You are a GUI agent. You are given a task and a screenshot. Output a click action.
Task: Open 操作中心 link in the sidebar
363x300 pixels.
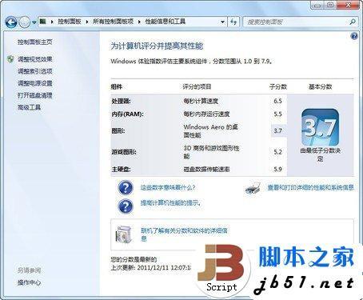pyautogui.click(x=29, y=282)
